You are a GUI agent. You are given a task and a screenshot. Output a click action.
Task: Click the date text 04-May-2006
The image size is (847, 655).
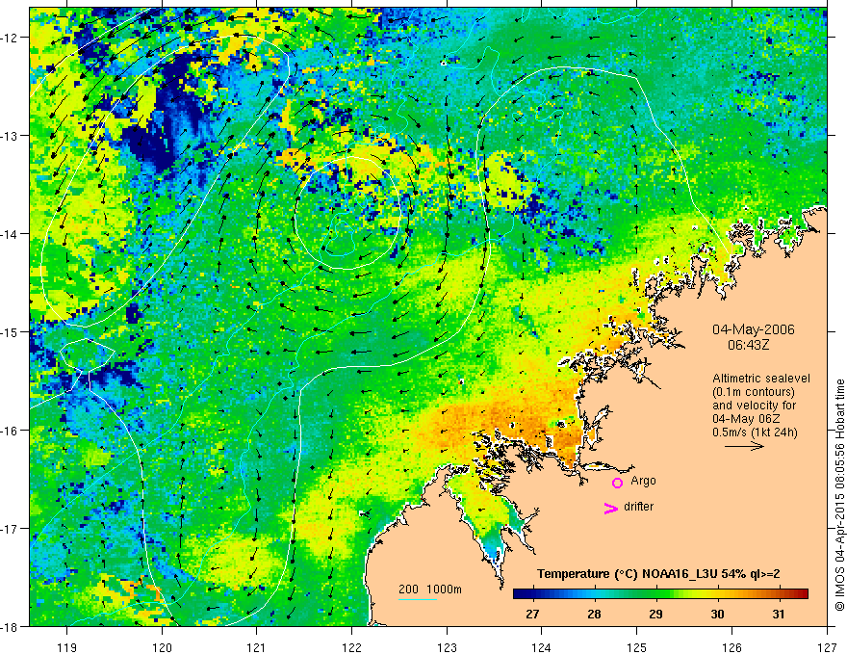click(753, 329)
